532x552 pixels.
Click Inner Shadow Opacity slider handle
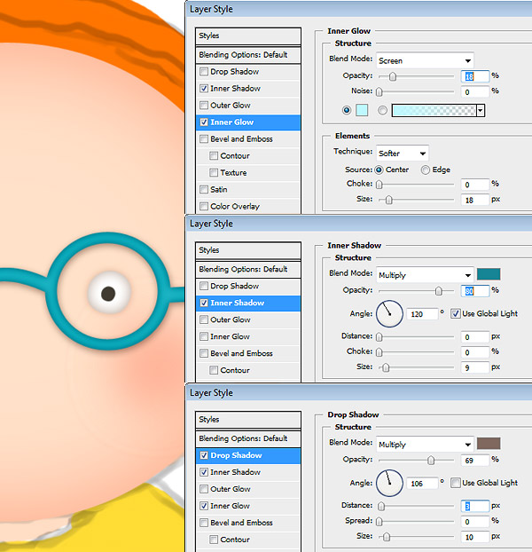439,291
